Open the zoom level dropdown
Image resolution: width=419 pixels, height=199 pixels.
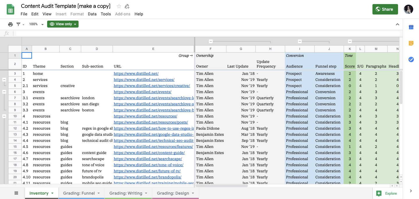[x=35, y=24]
